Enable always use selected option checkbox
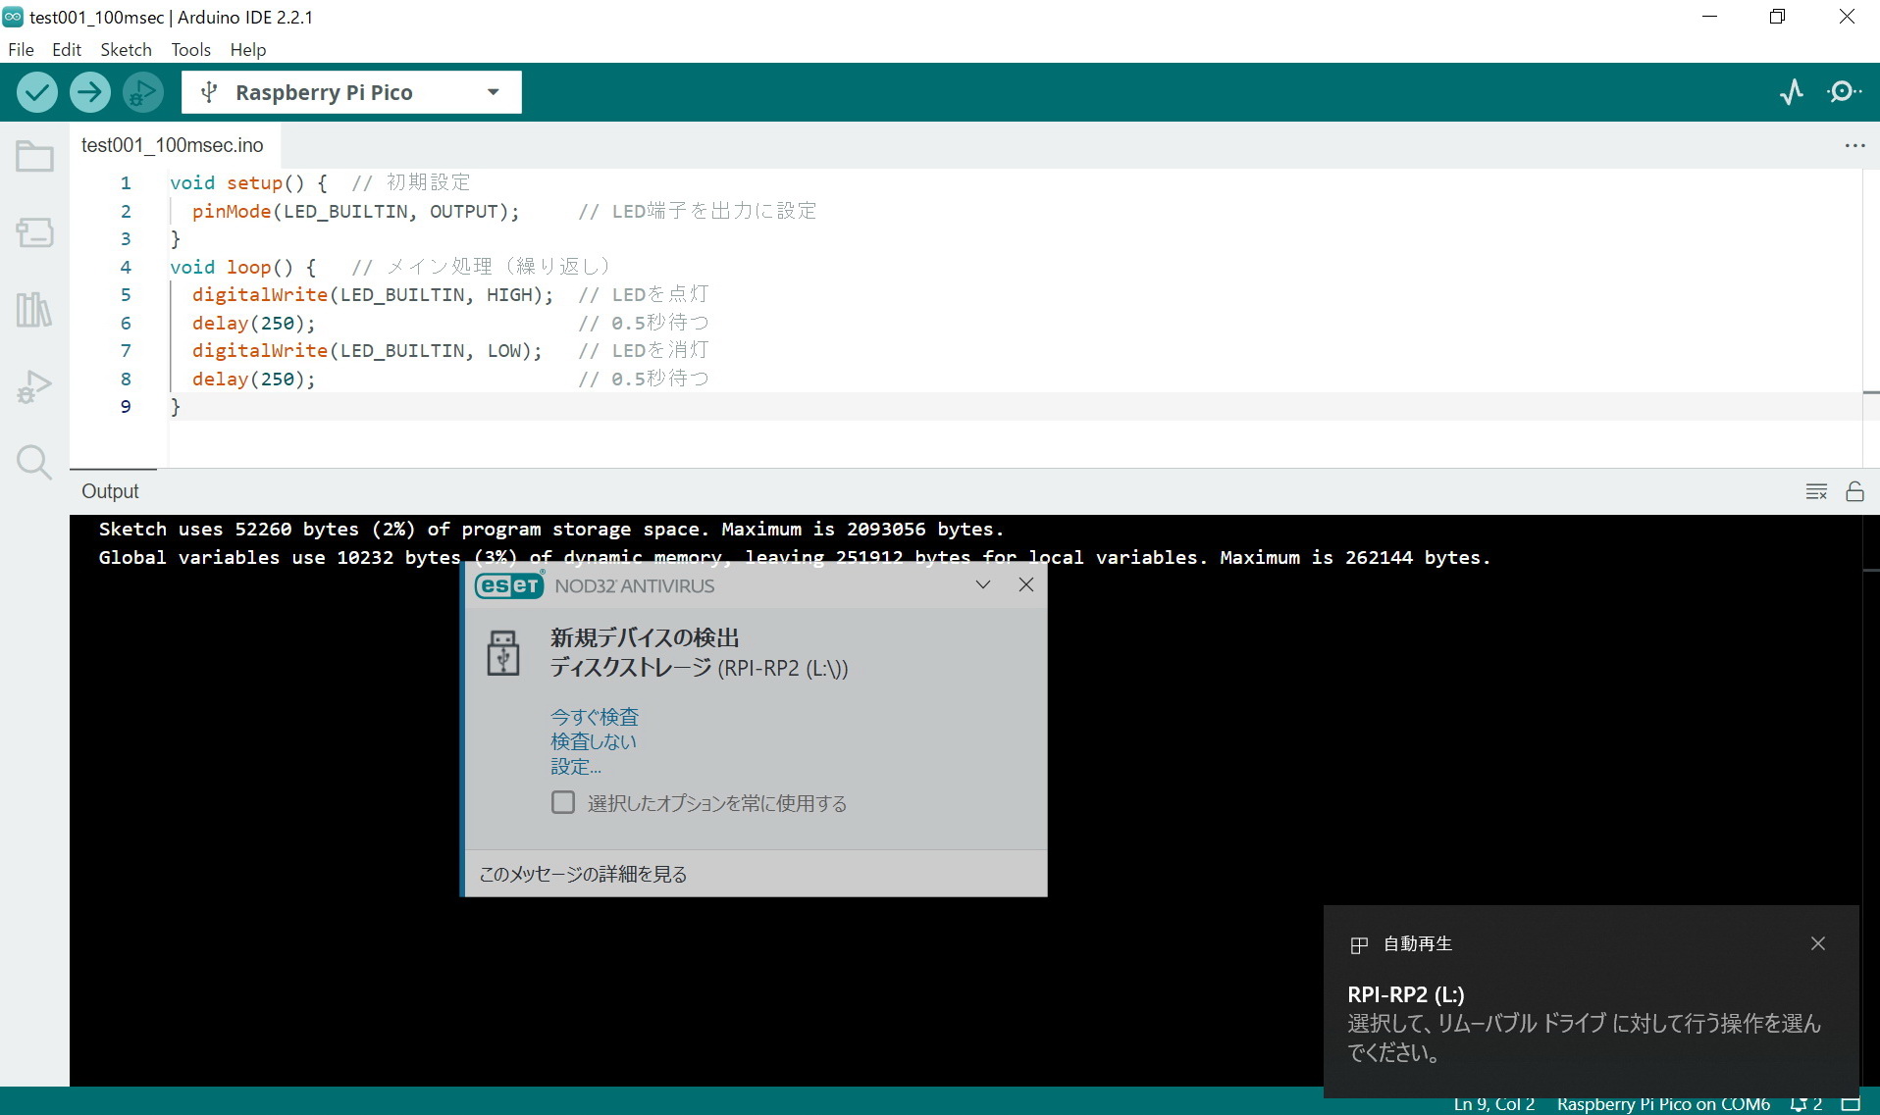The height and width of the screenshot is (1115, 1880). (x=563, y=803)
